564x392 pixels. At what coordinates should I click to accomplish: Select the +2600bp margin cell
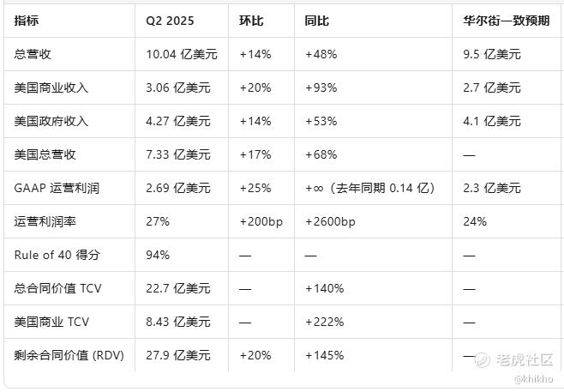pos(331,221)
